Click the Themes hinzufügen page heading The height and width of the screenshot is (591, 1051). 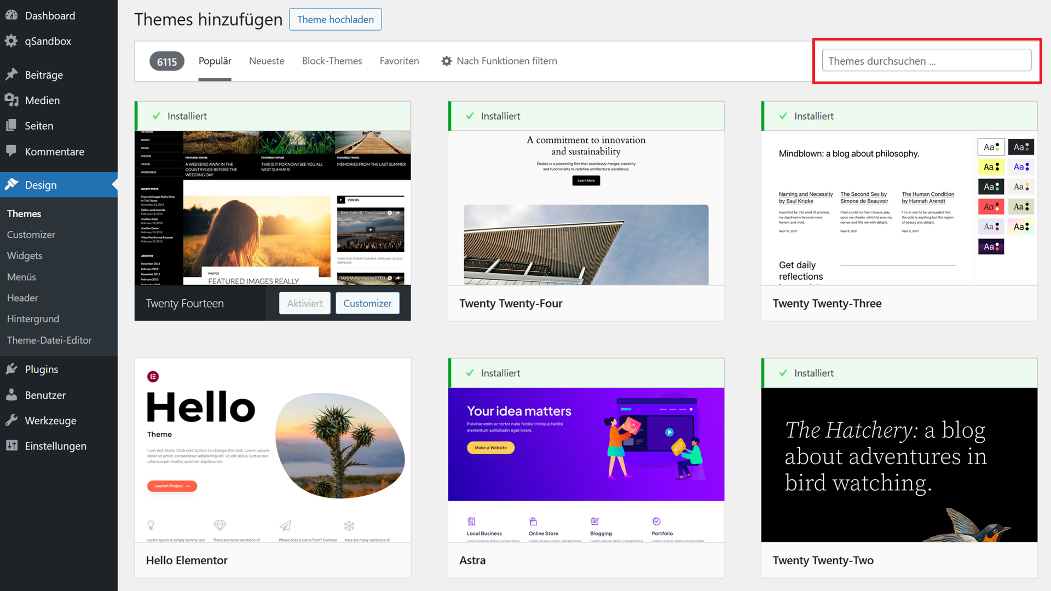(208, 19)
